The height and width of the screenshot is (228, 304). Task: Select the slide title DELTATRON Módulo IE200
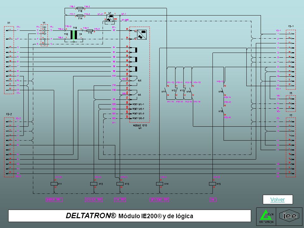129,216
